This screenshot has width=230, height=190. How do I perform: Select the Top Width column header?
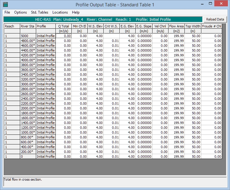pos(193,26)
